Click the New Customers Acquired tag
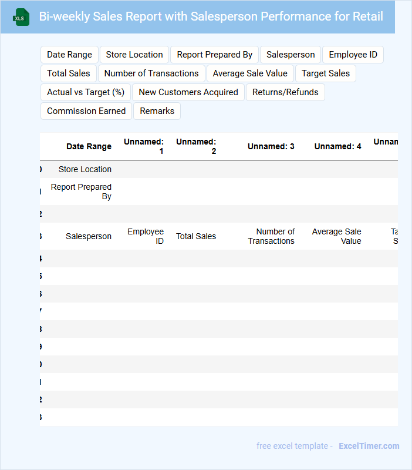Viewport: 412px width, 470px height. tap(188, 92)
